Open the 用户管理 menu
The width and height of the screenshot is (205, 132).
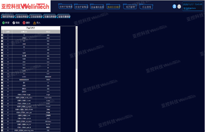pyautogui.click(x=130, y=7)
